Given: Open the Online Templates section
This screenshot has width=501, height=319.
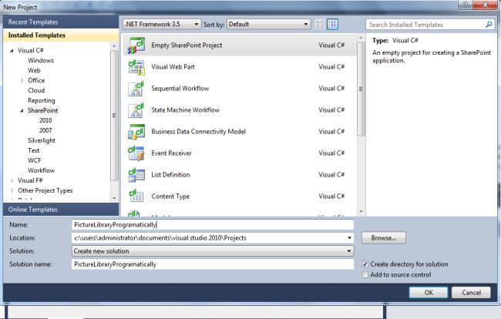Looking at the screenshot, I should pyautogui.click(x=61, y=210).
